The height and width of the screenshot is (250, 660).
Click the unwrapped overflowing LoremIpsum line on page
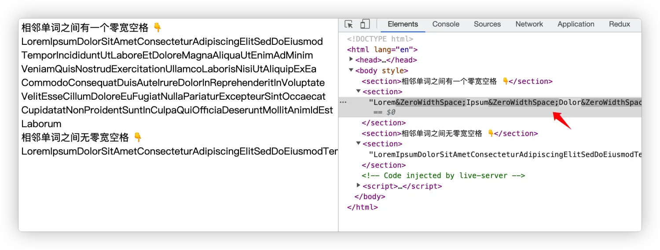point(180,152)
